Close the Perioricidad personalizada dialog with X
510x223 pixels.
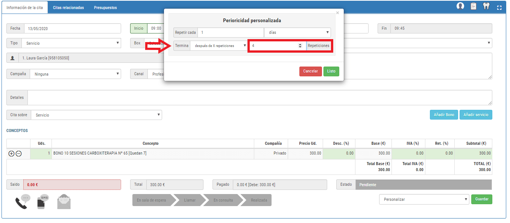click(x=337, y=13)
